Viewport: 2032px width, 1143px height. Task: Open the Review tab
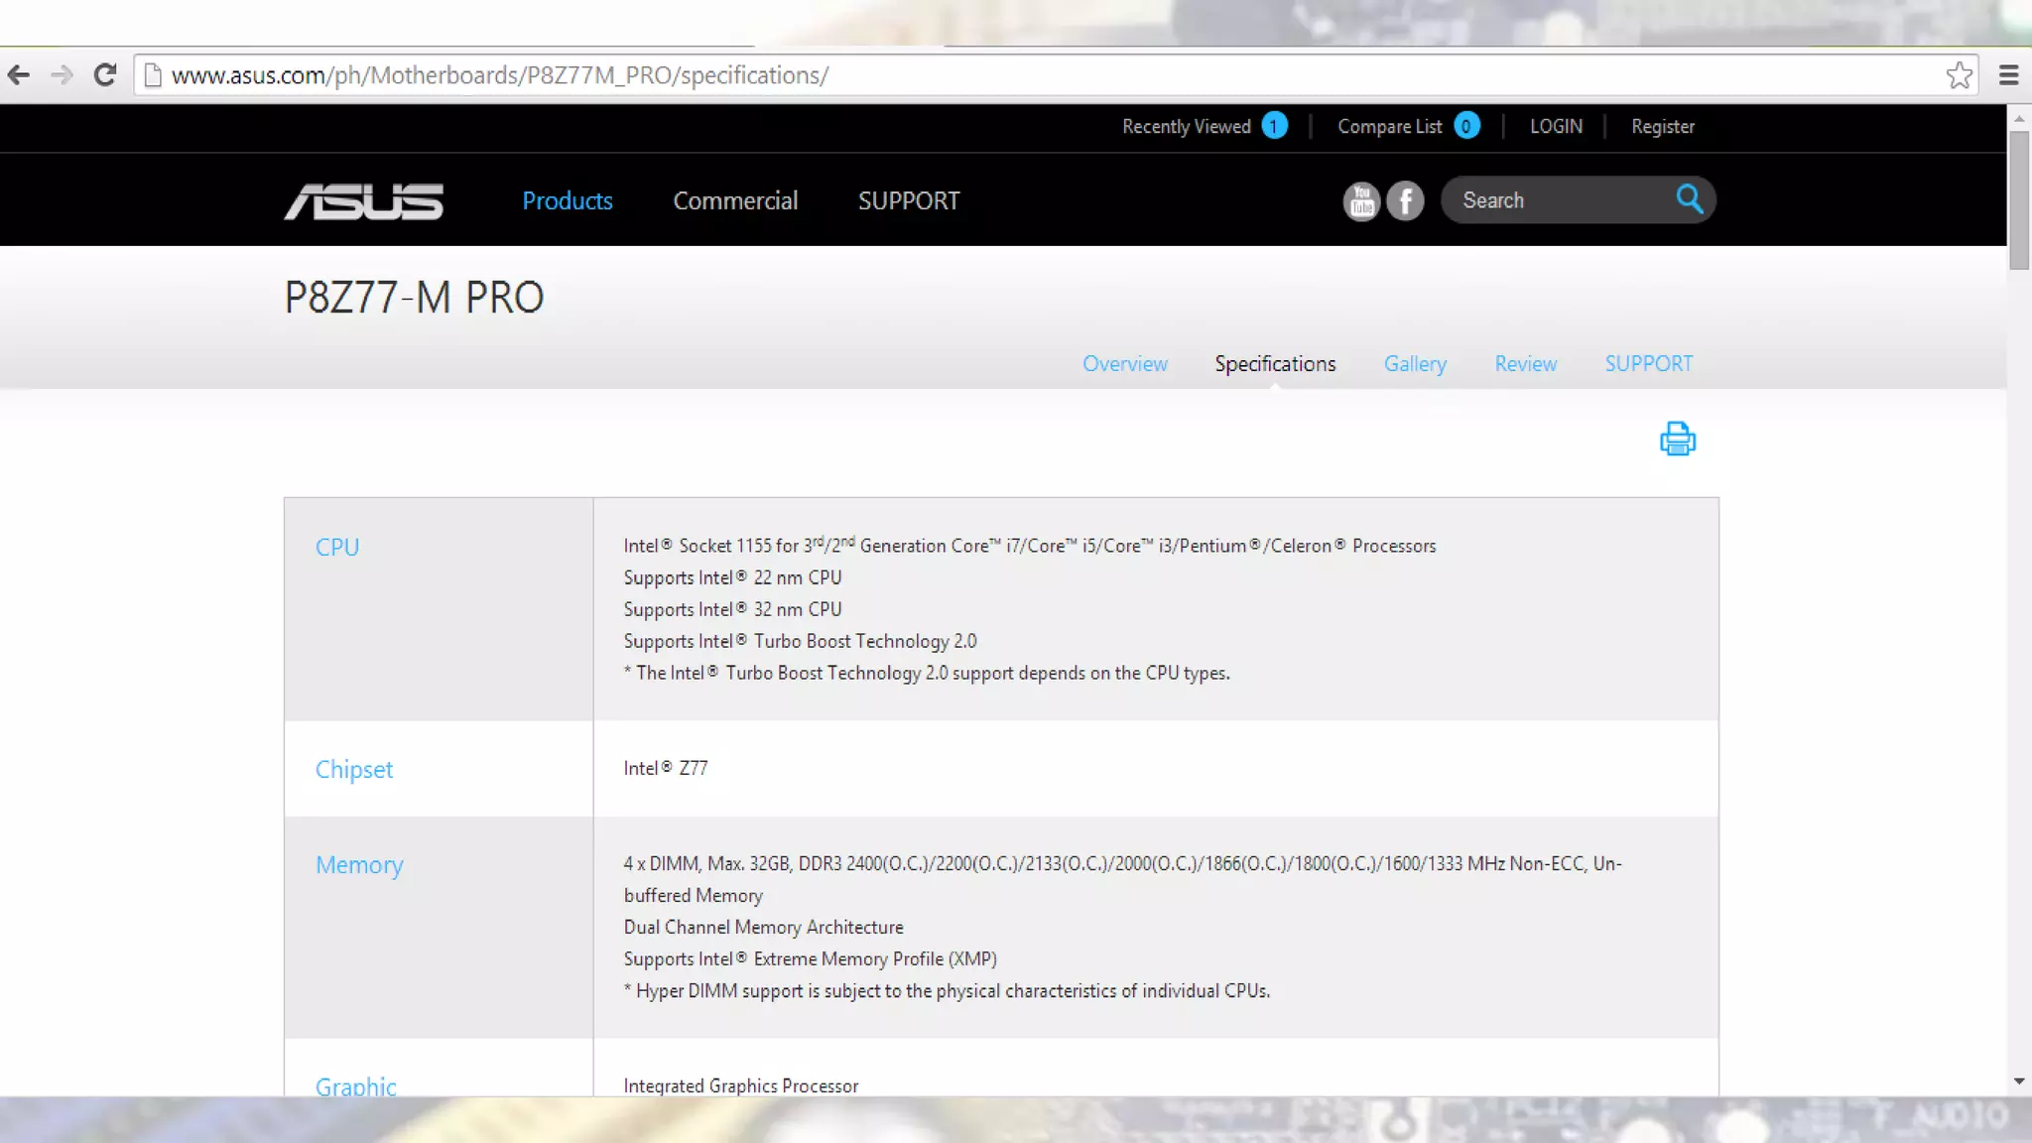(1526, 364)
